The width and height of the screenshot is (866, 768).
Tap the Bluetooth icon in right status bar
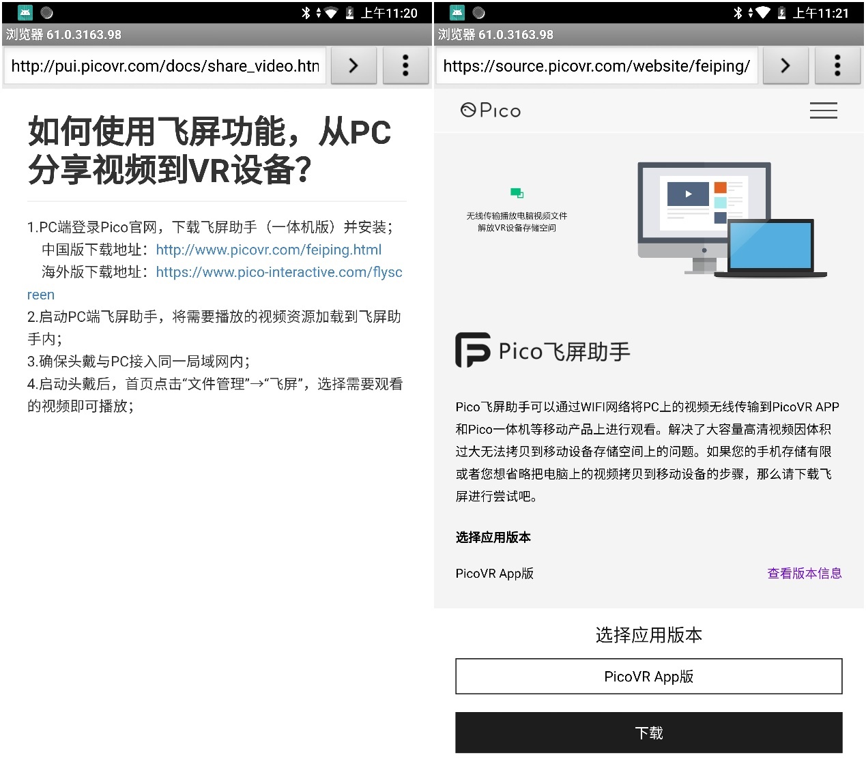[738, 13]
